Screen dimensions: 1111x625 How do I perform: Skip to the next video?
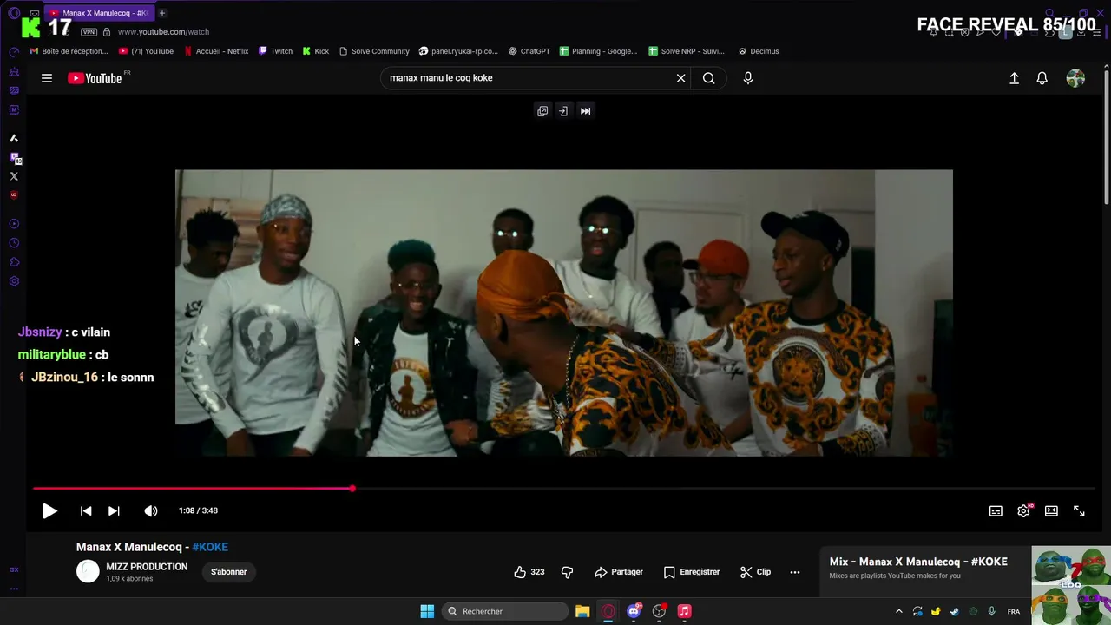coord(114,511)
